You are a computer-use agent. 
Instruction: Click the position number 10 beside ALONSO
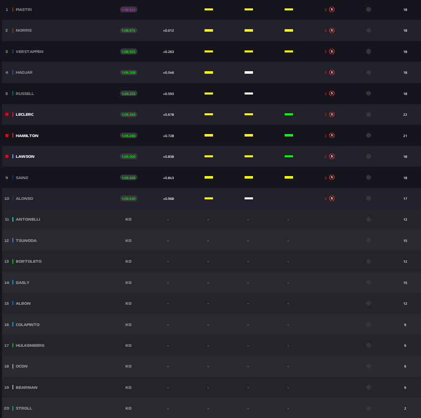click(x=7, y=199)
